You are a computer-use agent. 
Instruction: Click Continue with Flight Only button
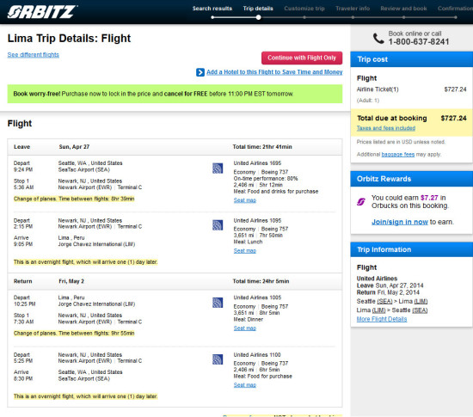click(x=302, y=58)
